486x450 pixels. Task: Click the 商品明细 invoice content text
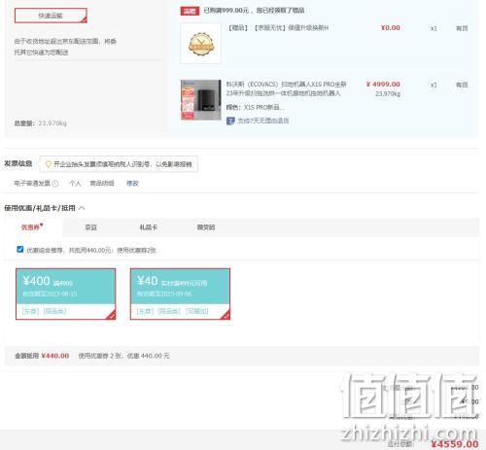[x=102, y=184]
